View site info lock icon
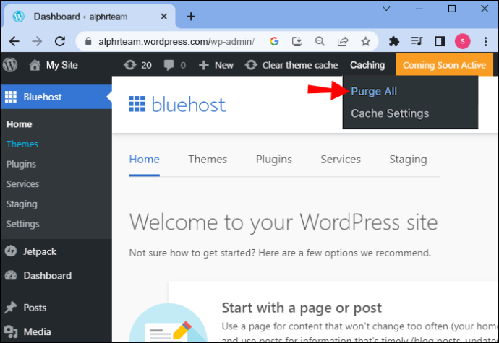This screenshot has height=343, width=499. (x=88, y=41)
